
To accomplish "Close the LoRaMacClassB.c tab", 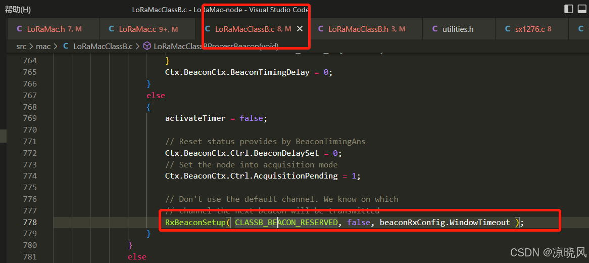I will pyautogui.click(x=300, y=29).
